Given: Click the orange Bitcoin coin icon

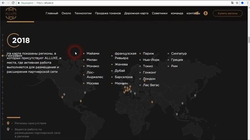Looking at the screenshot, I should (205, 13).
